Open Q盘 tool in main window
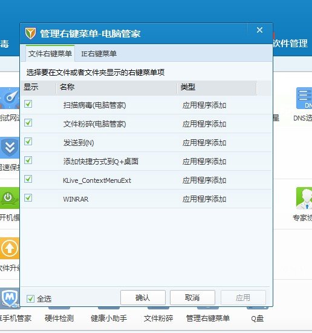The width and height of the screenshot is (312, 333). pyautogui.click(x=257, y=318)
